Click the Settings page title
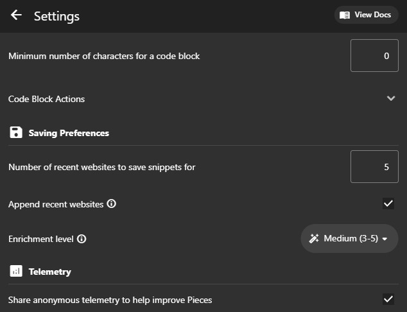The width and height of the screenshot is (407, 312). 56,16
